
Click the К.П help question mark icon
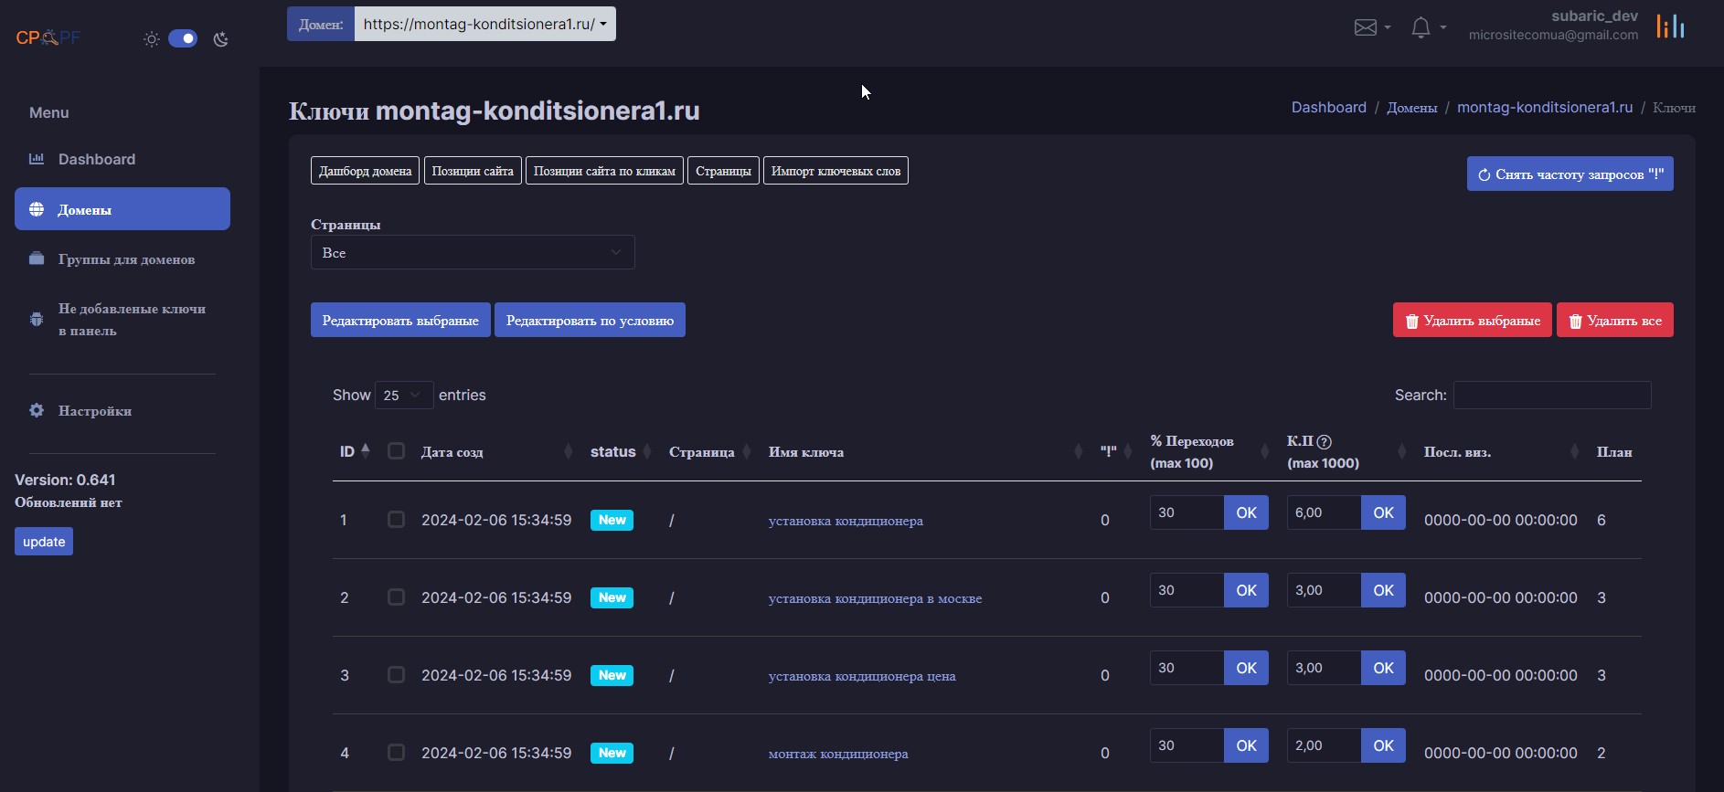tap(1324, 441)
